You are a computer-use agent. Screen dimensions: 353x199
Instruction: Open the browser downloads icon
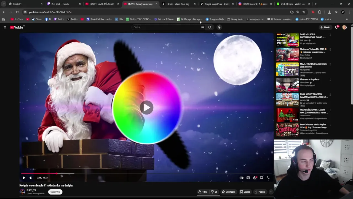329,12
